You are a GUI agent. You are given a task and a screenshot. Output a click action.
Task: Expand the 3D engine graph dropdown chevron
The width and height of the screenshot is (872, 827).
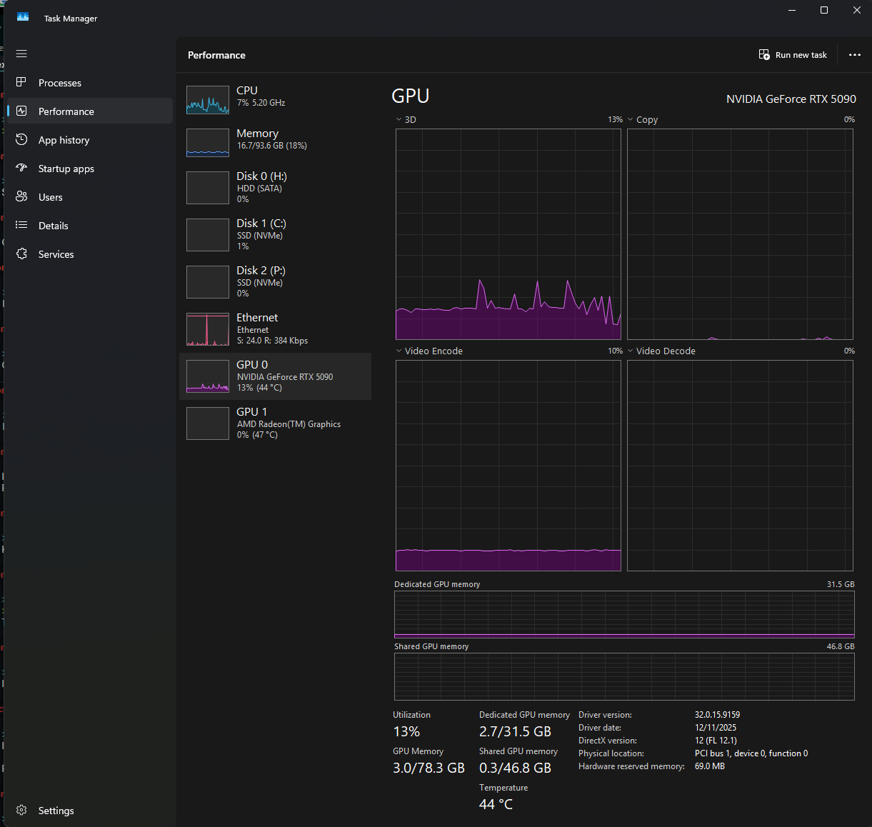click(399, 120)
